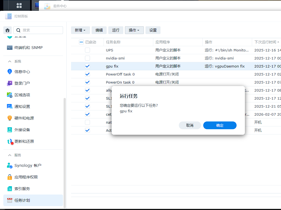The width and height of the screenshot is (281, 210).
Task: Select 任务计划 (Task Scheduler) in sidebar
Action: pos(22,200)
